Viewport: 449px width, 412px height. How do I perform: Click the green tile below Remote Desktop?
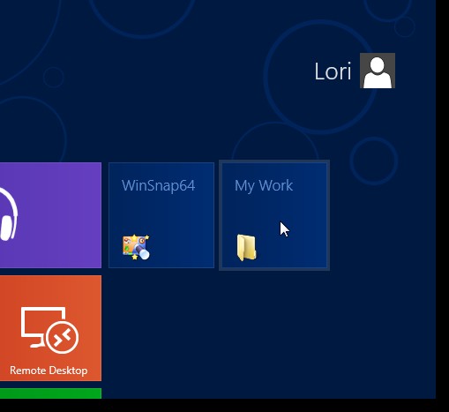(x=50, y=393)
